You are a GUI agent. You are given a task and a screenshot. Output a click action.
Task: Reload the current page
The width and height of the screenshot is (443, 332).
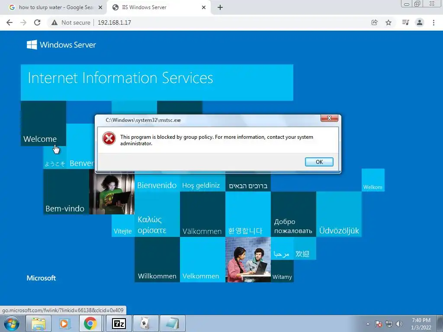coord(37,22)
